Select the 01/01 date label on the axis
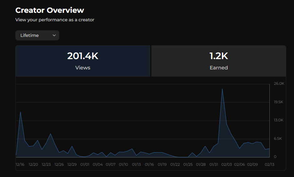 (85, 164)
